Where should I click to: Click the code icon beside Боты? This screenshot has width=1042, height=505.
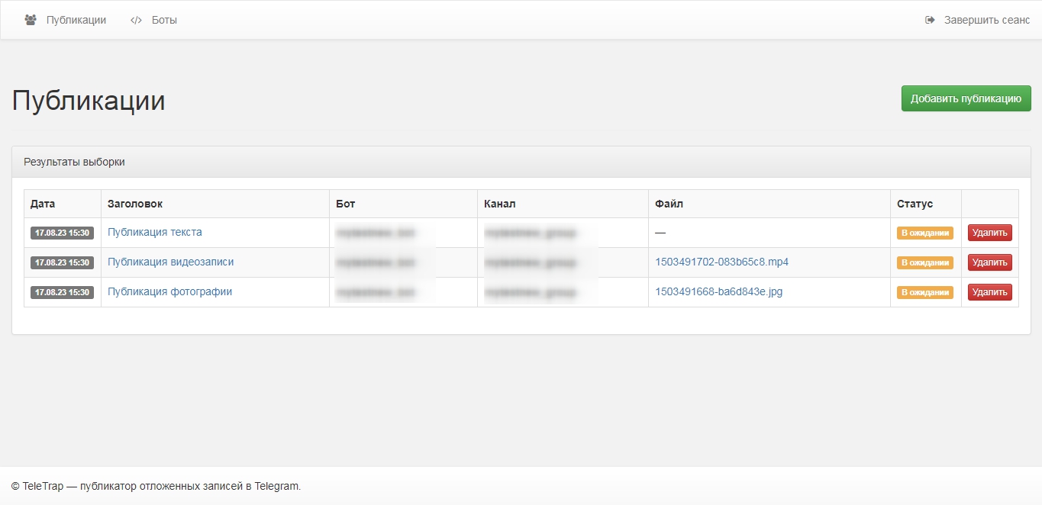coord(136,20)
